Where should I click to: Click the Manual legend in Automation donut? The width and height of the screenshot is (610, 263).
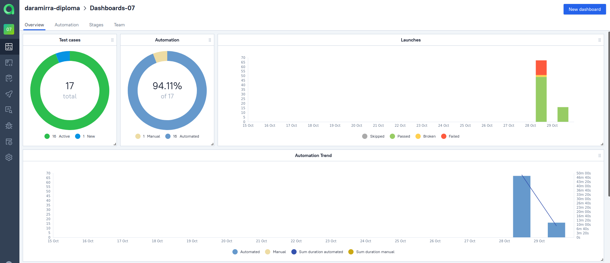point(148,136)
